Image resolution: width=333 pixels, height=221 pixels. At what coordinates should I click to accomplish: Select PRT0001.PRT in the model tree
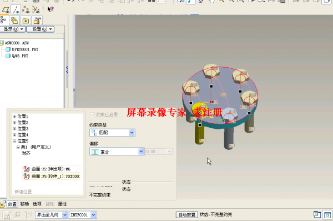click(x=25, y=49)
